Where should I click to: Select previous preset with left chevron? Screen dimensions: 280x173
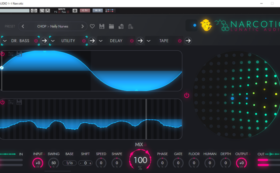[x=23, y=26]
